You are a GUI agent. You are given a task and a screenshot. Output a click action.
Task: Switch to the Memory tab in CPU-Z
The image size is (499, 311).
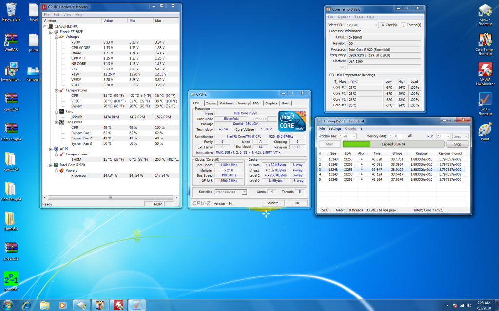243,103
